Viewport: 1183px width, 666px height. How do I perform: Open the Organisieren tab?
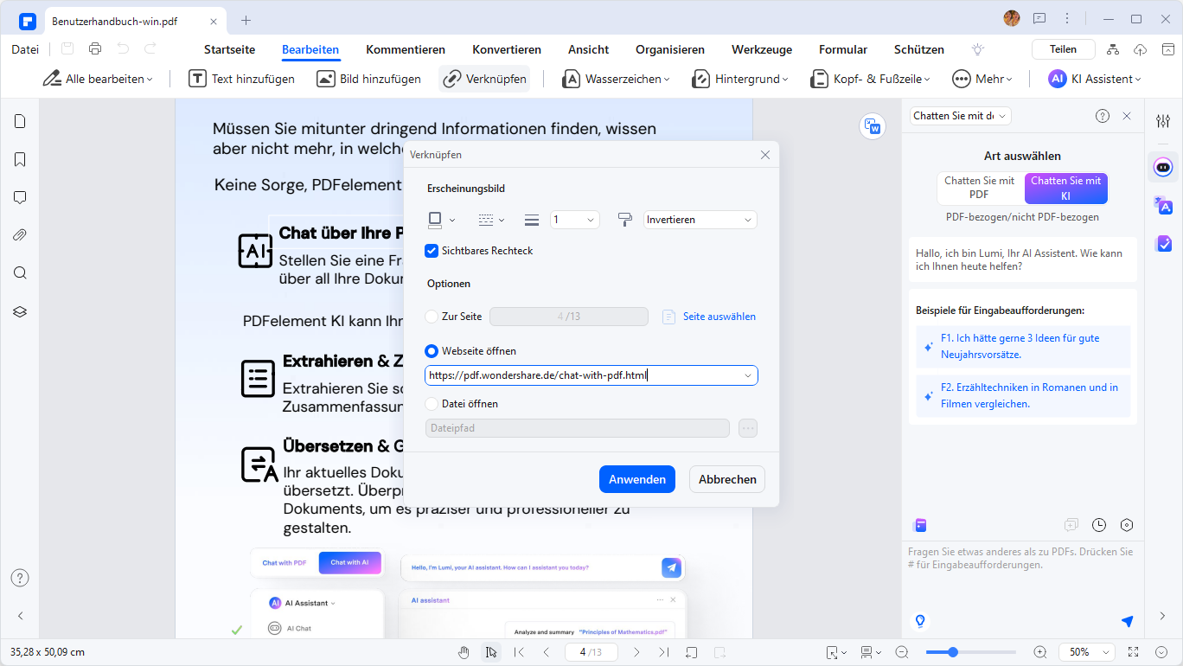click(670, 49)
